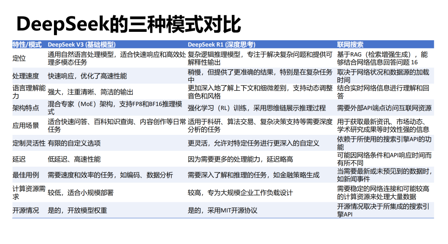Viewport: 448px width, 244px height.
Task: Select cell '需要深入了解和推理的任务，如金融策略生成'
Action: (x=253, y=175)
